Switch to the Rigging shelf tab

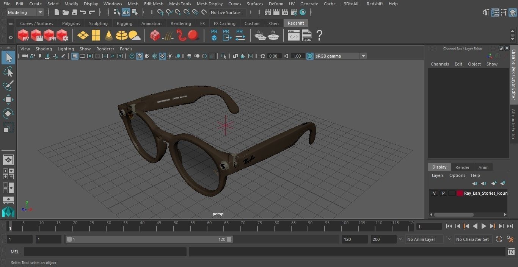point(124,23)
